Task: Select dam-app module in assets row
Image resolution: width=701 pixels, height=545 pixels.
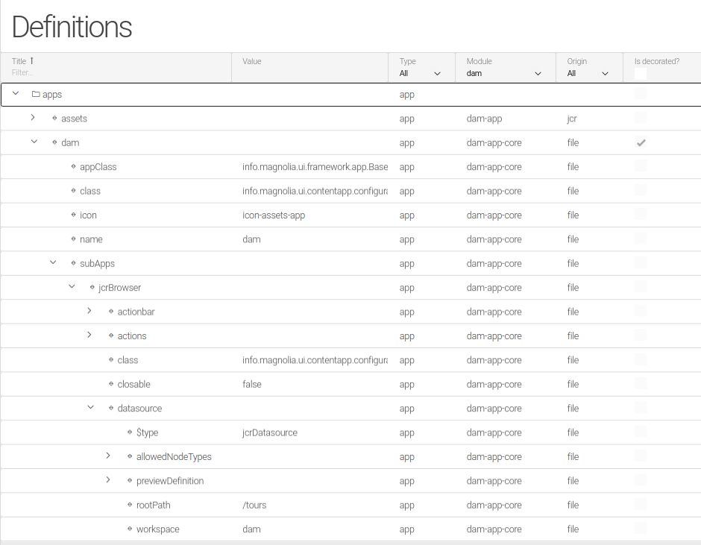Action: click(484, 119)
